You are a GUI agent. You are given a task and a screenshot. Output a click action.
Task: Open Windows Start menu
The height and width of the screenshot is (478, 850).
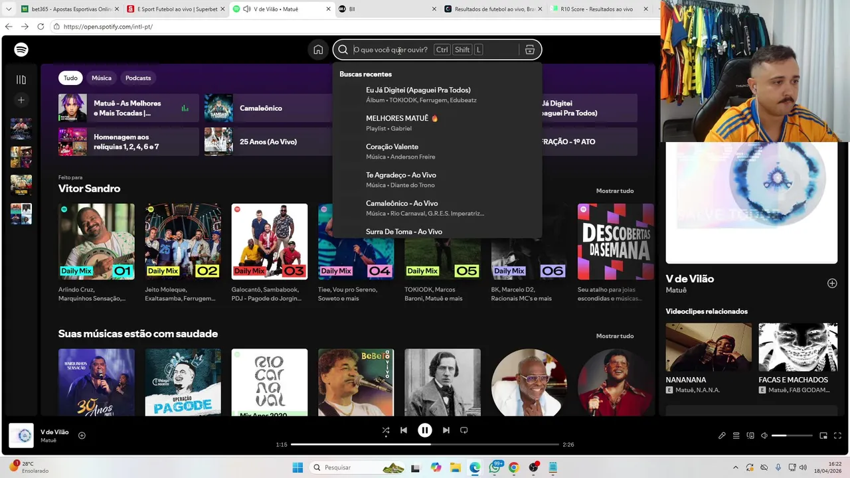pos(297,467)
